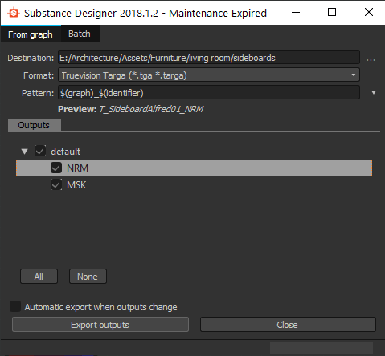The width and height of the screenshot is (385, 356).
Task: Open the pattern variables arrow menu
Action: point(374,92)
